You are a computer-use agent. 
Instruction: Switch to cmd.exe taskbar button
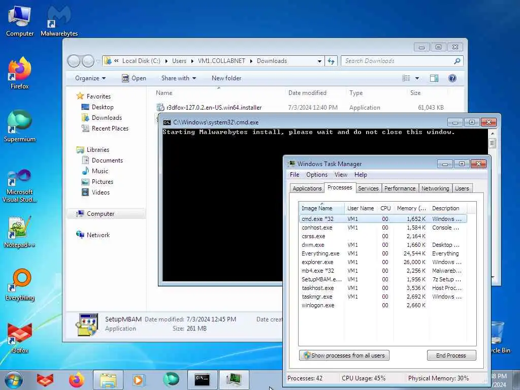pyautogui.click(x=202, y=380)
